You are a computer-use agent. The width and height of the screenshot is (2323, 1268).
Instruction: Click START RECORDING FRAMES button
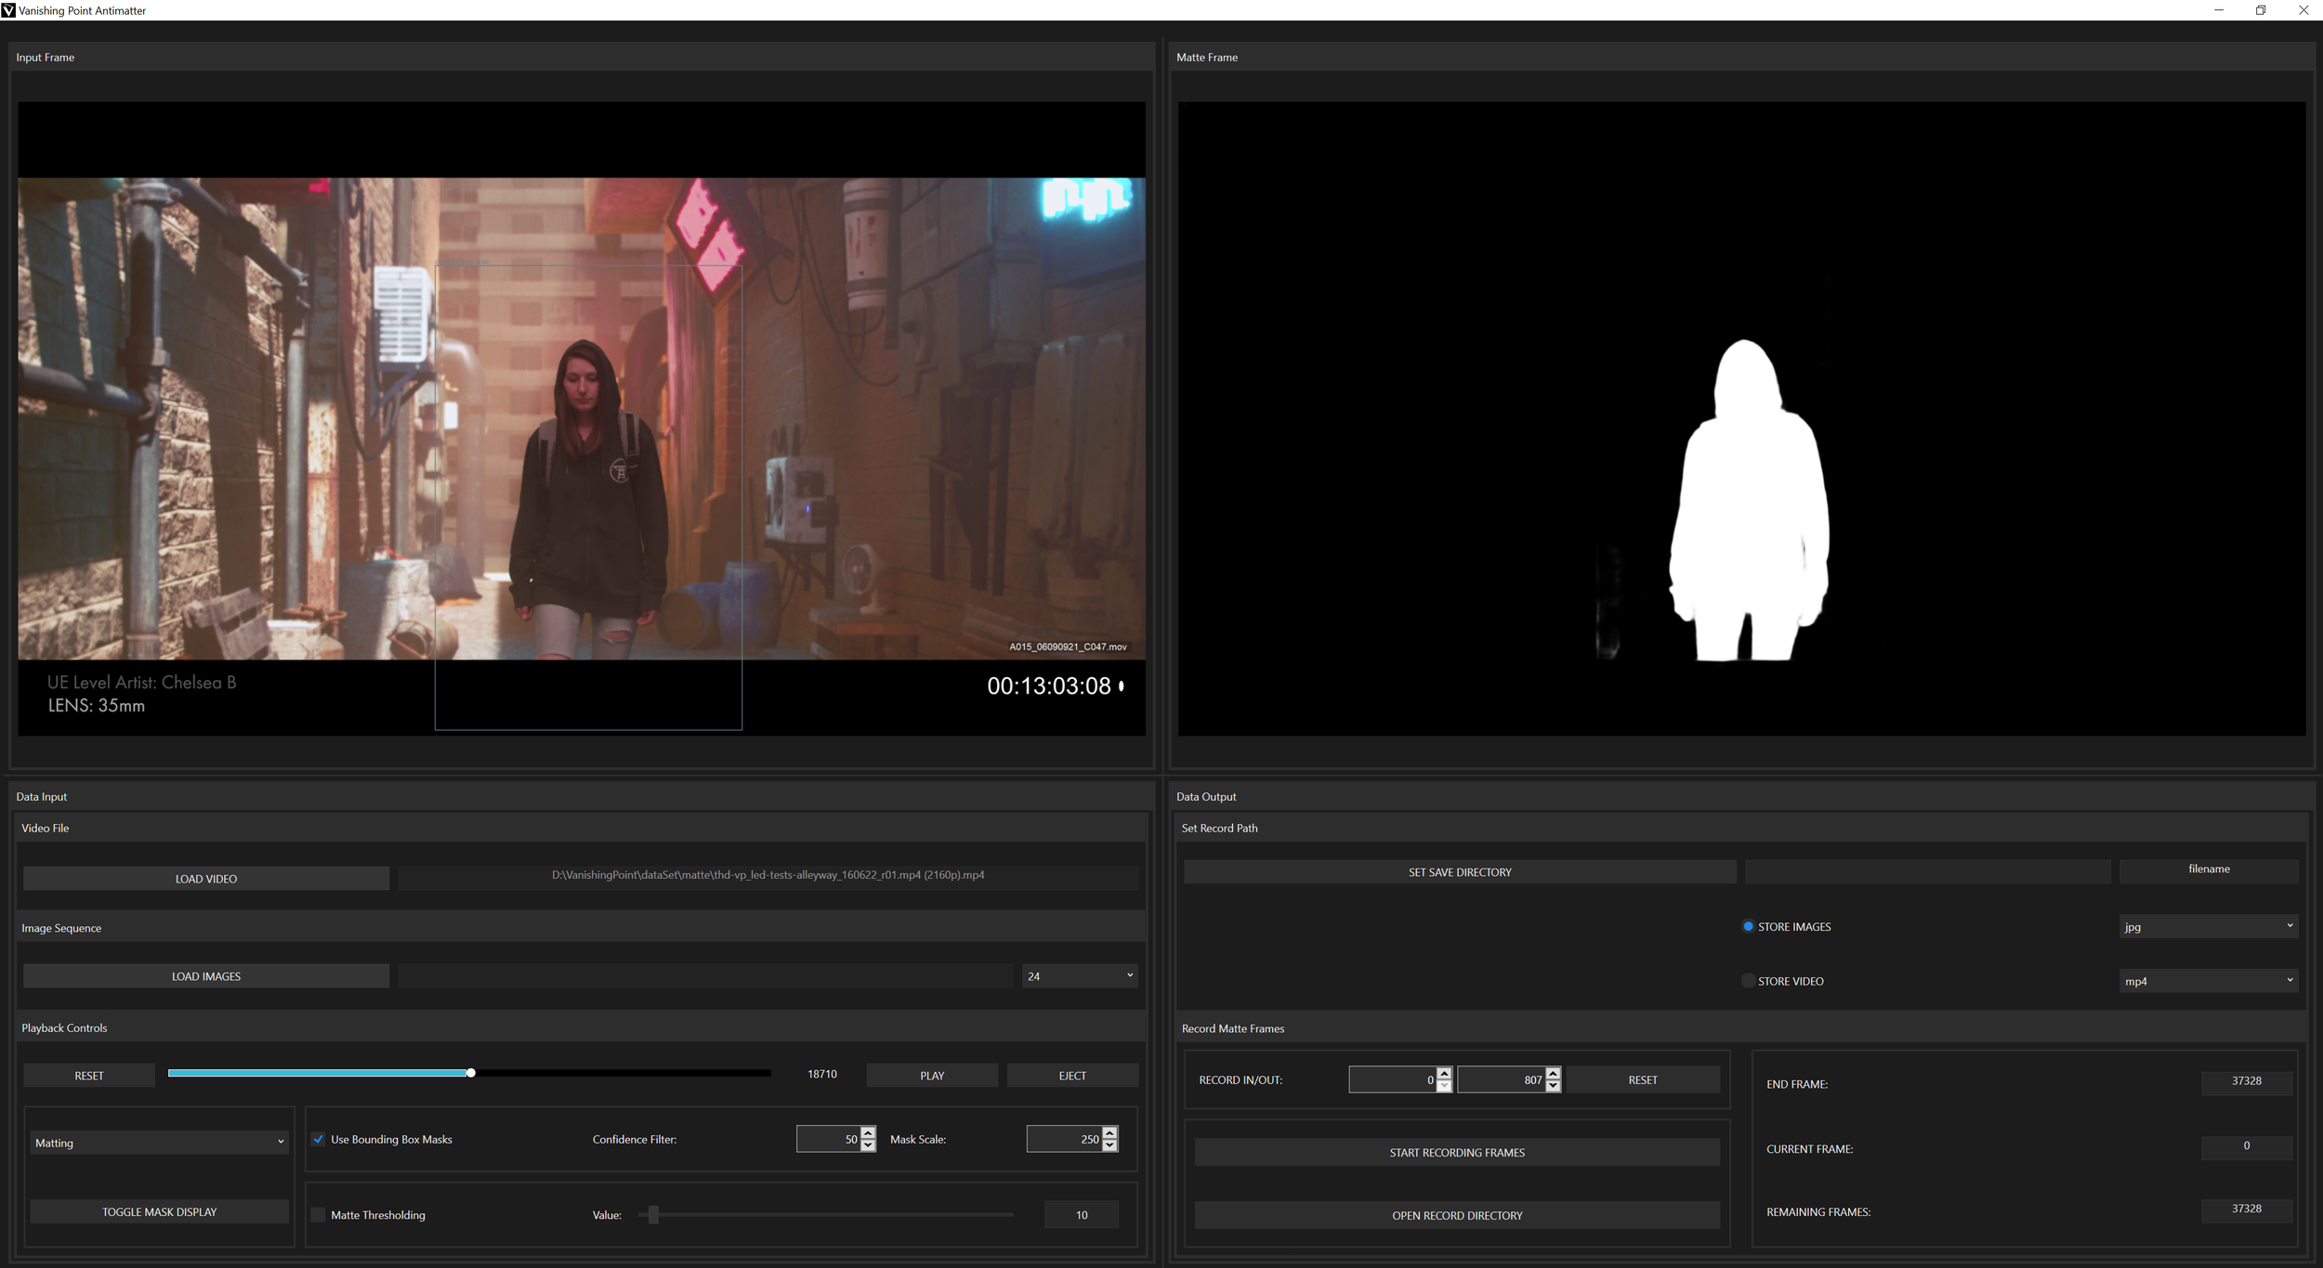[1456, 1152]
